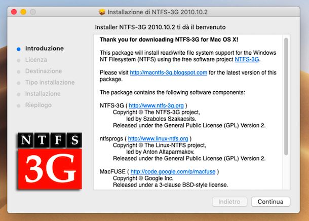Minimize the installer with yellow button
The width and height of the screenshot is (309, 221).
point(23,12)
